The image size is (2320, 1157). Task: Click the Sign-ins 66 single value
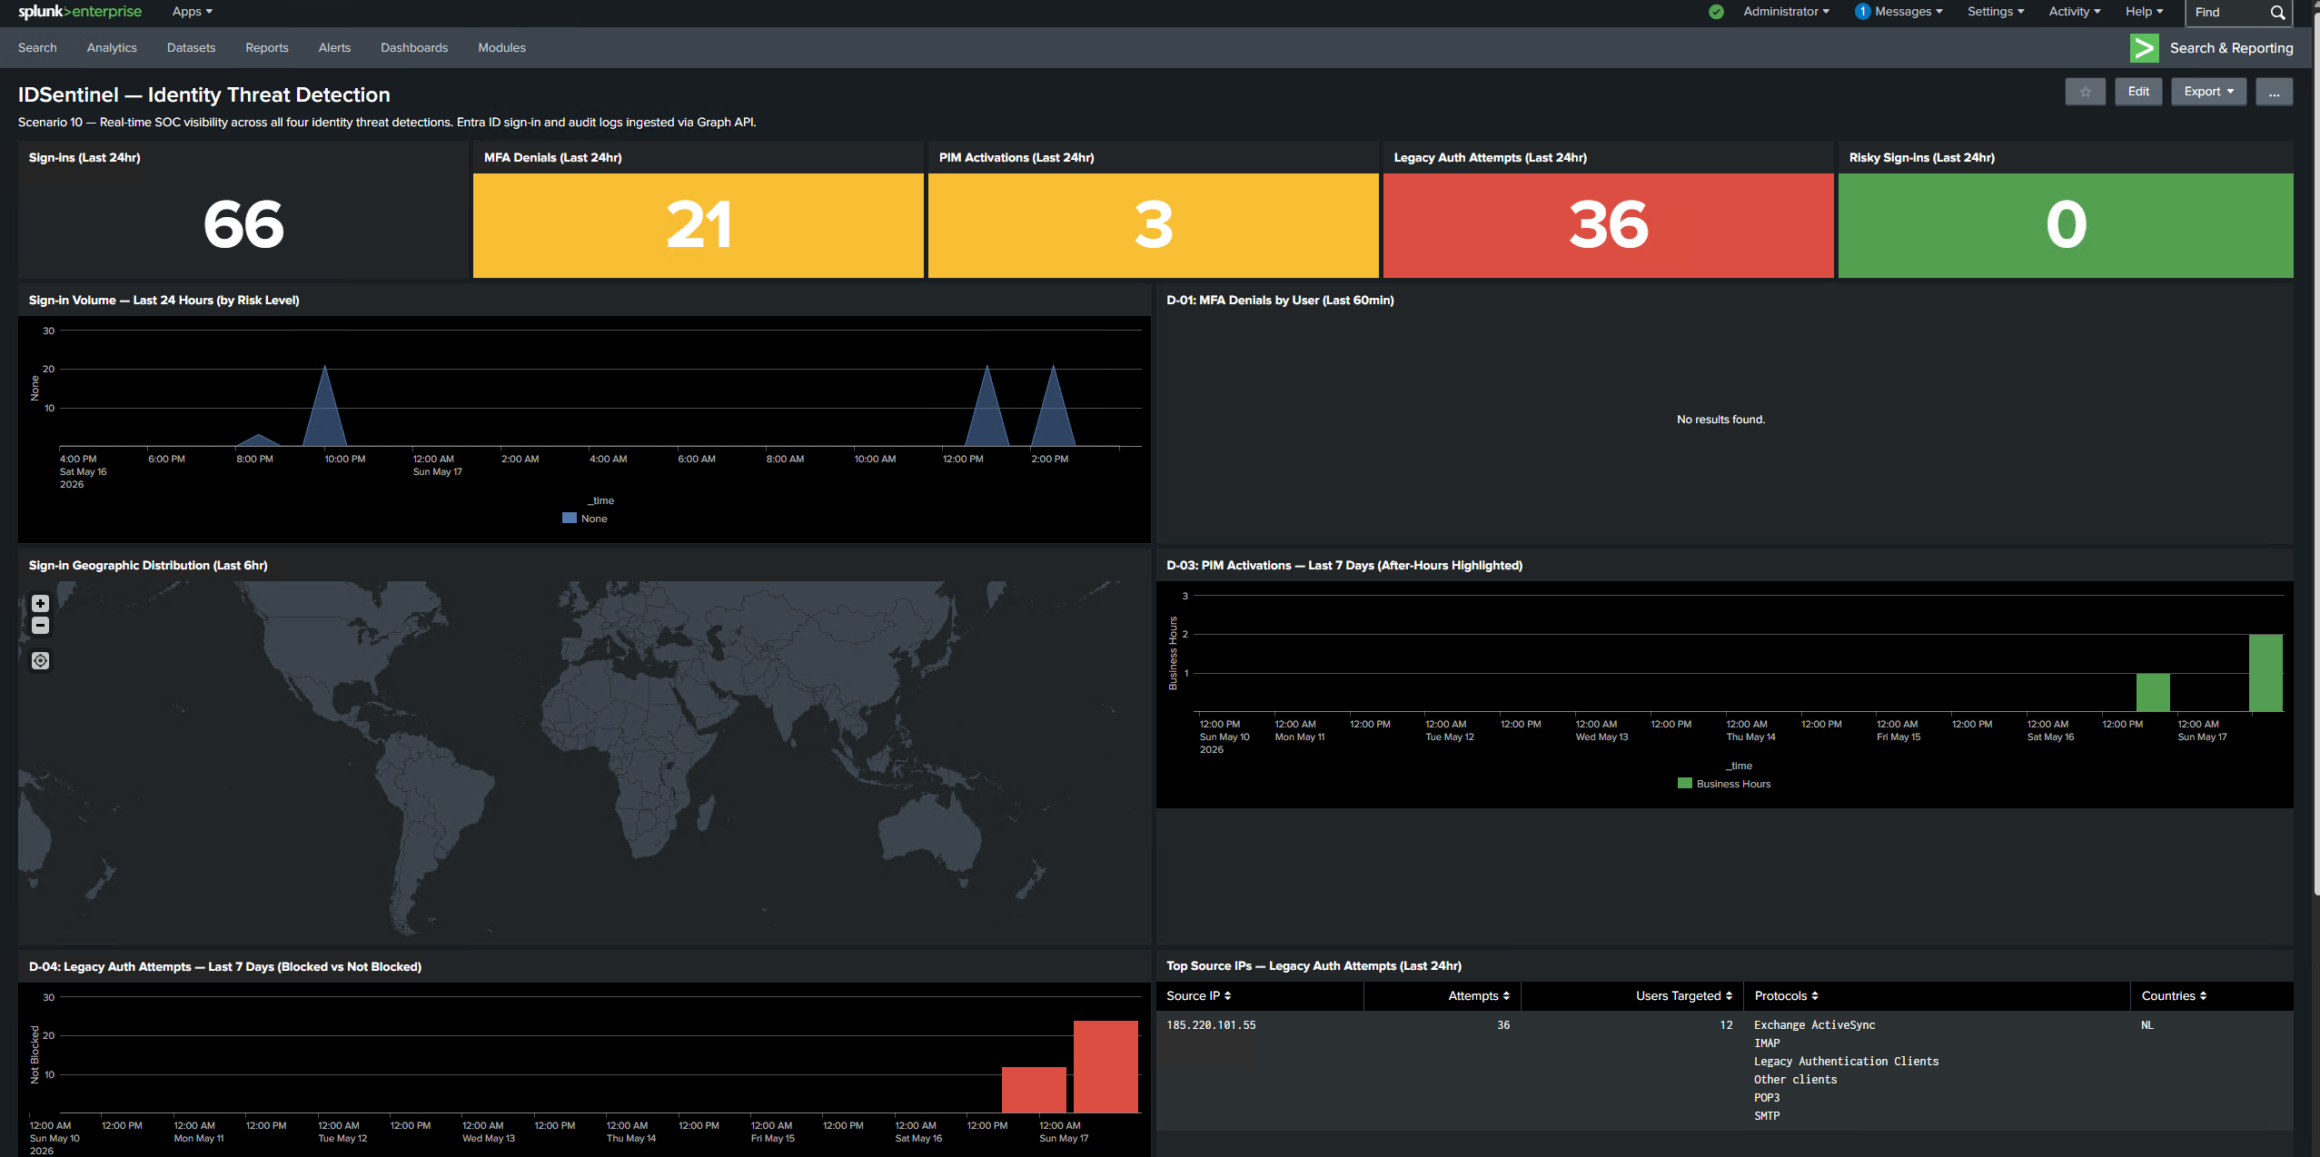pos(243,224)
